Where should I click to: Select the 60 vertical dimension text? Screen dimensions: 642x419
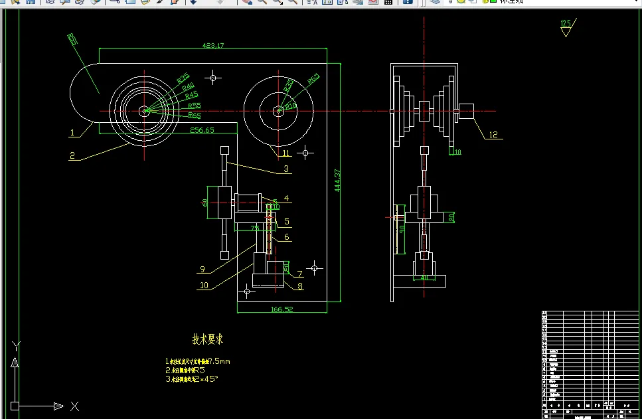pyautogui.click(x=204, y=203)
